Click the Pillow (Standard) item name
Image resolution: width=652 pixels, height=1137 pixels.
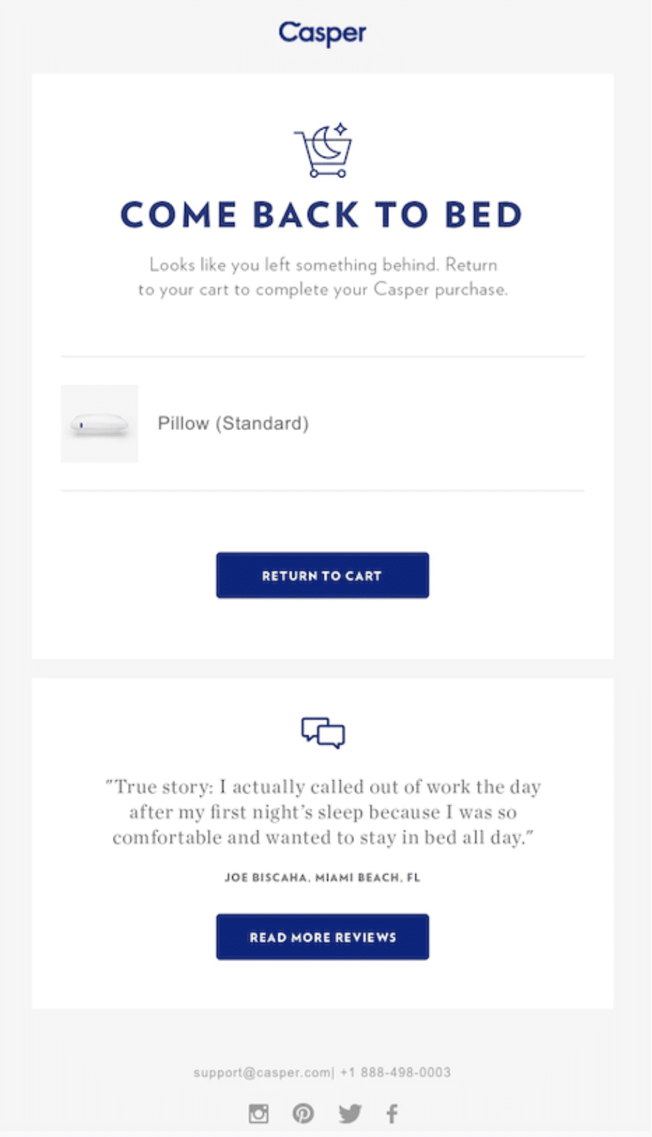(x=233, y=423)
